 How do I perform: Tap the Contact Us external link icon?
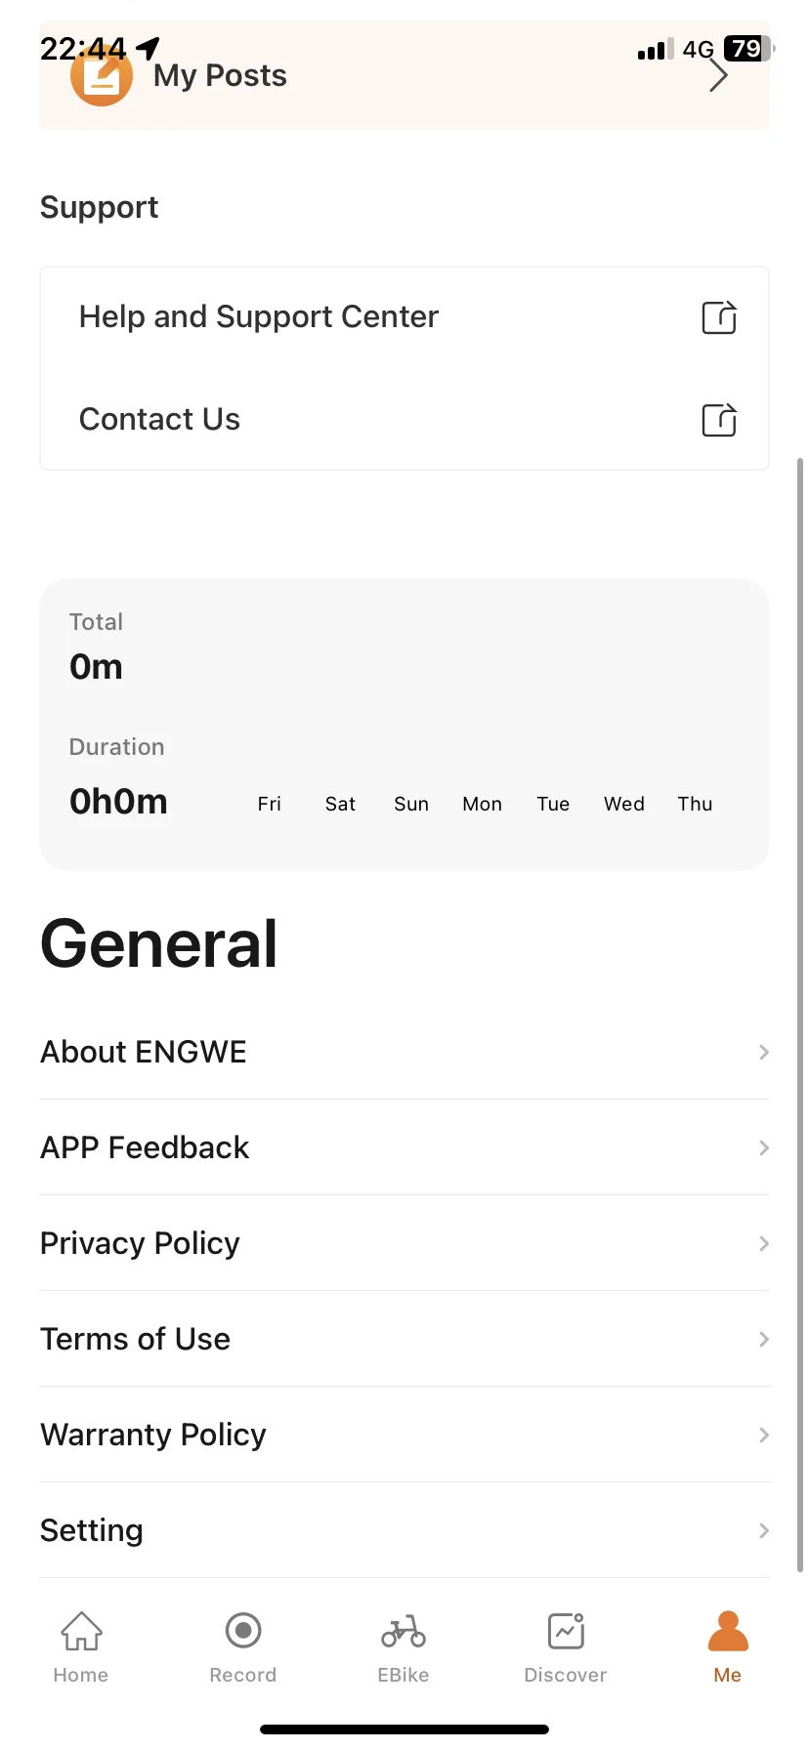coord(719,420)
